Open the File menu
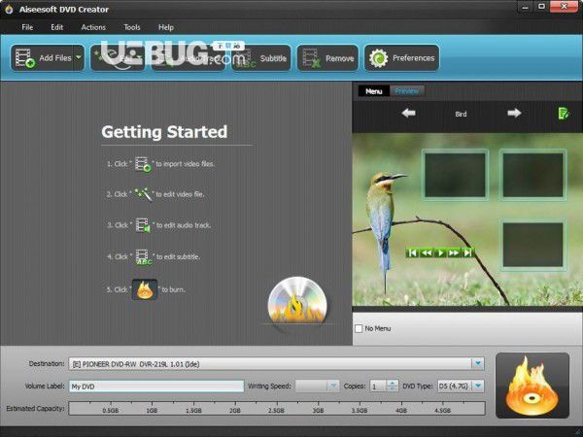Image resolution: width=583 pixels, height=437 pixels. [27, 27]
